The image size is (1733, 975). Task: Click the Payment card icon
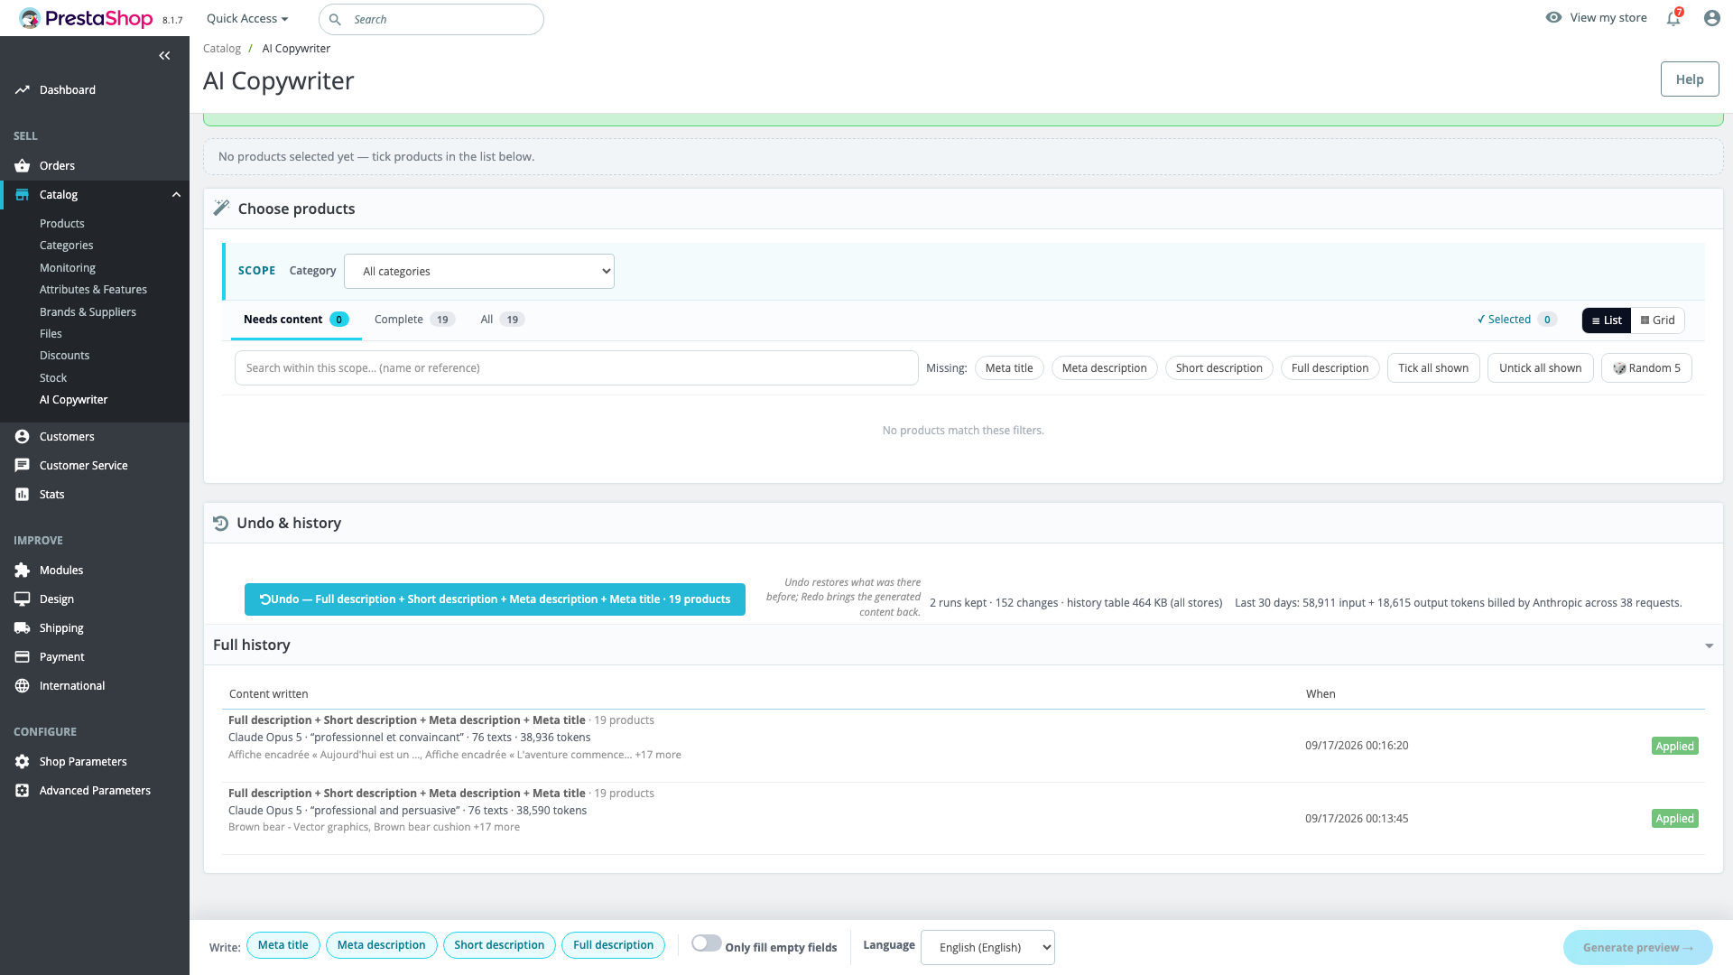click(23, 657)
